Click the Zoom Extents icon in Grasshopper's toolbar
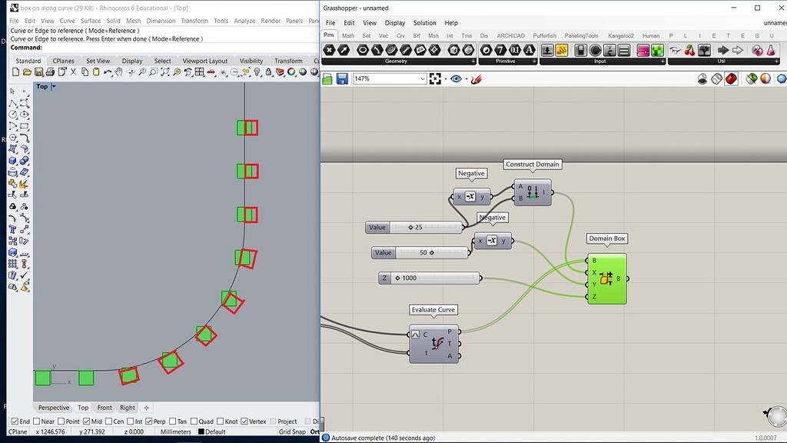The width and height of the screenshot is (787, 443). click(436, 78)
